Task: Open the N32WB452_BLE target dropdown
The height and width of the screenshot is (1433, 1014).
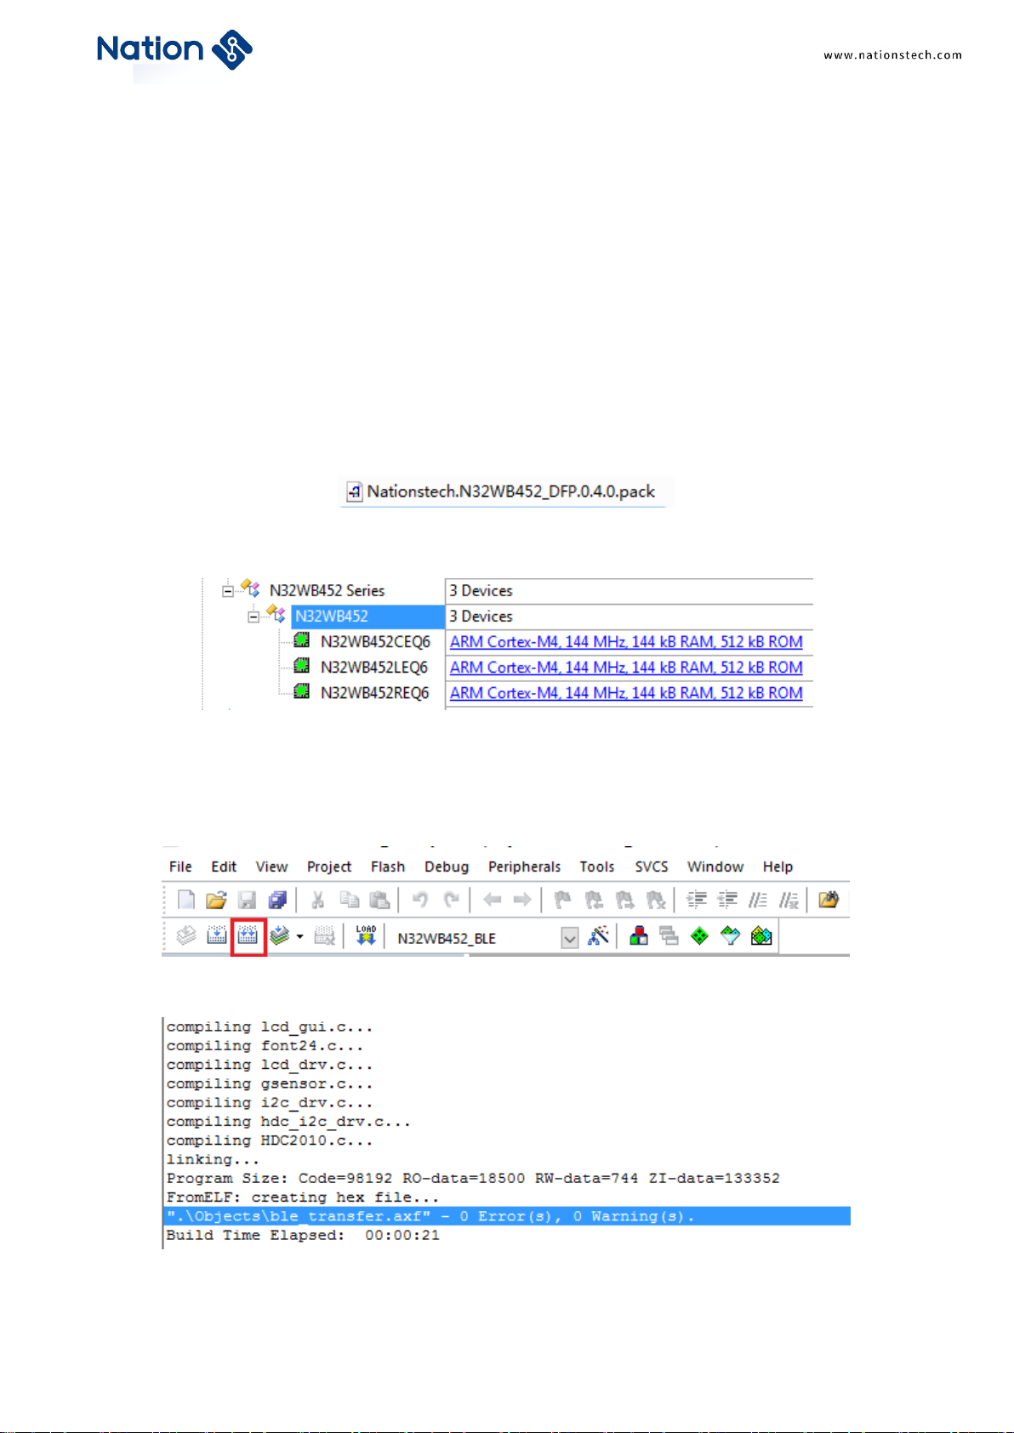Action: (570, 938)
